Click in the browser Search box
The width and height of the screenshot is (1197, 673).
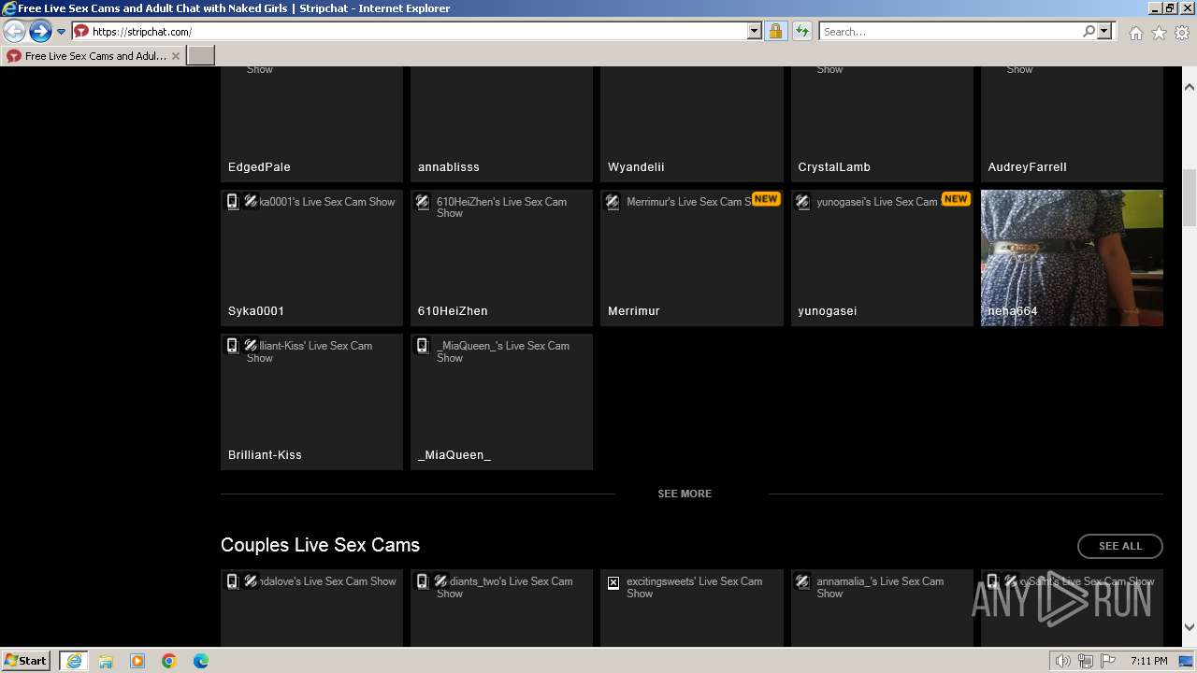(949, 31)
